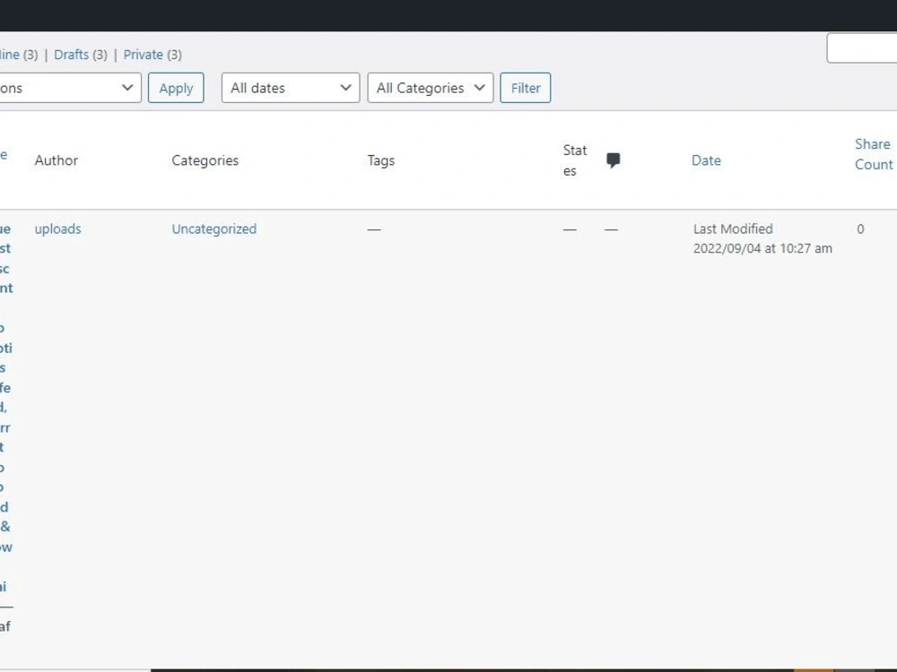Click the Filter button
Screen dimensions: 897x672
coord(525,88)
